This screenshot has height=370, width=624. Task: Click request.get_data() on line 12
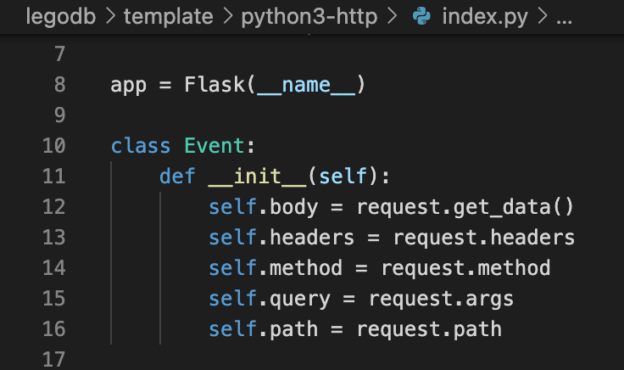coord(465,207)
